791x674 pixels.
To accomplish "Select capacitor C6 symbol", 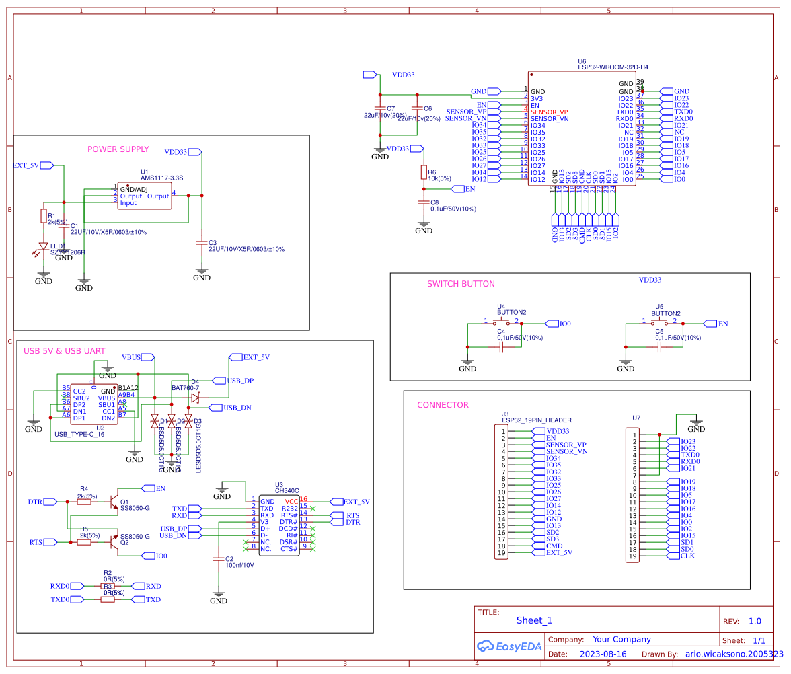I will click(417, 108).
